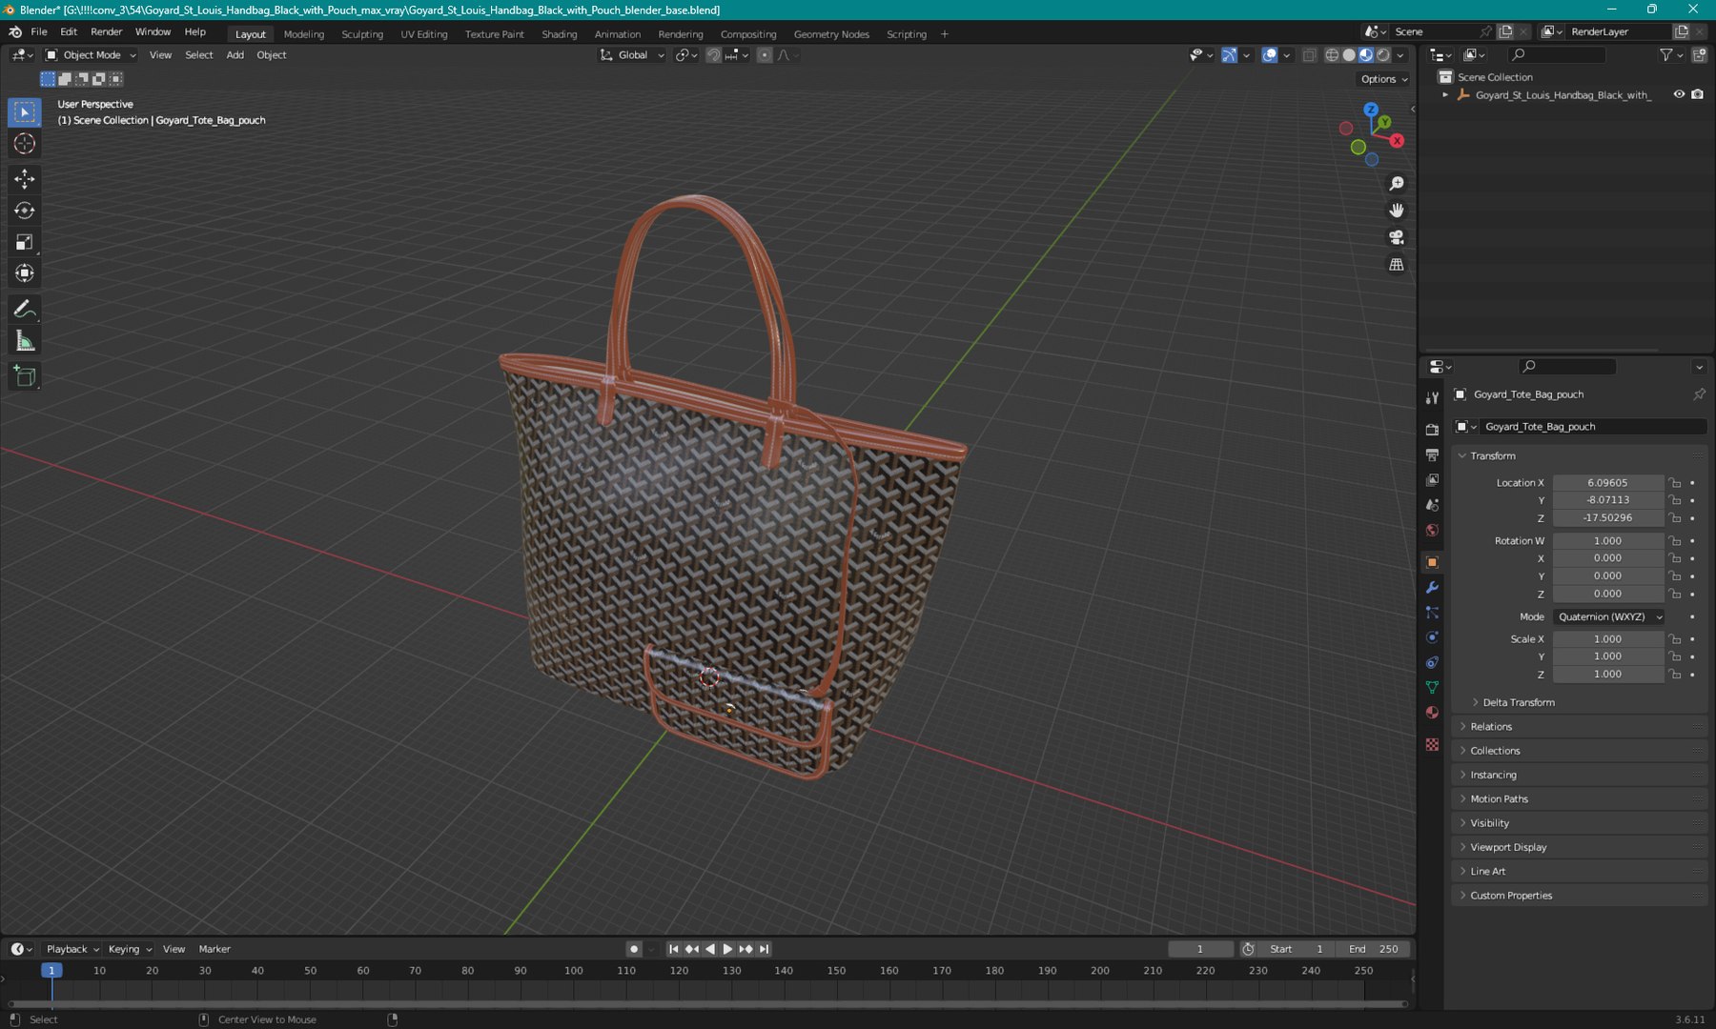
Task: Select the Add Cube tool
Action: click(25, 376)
